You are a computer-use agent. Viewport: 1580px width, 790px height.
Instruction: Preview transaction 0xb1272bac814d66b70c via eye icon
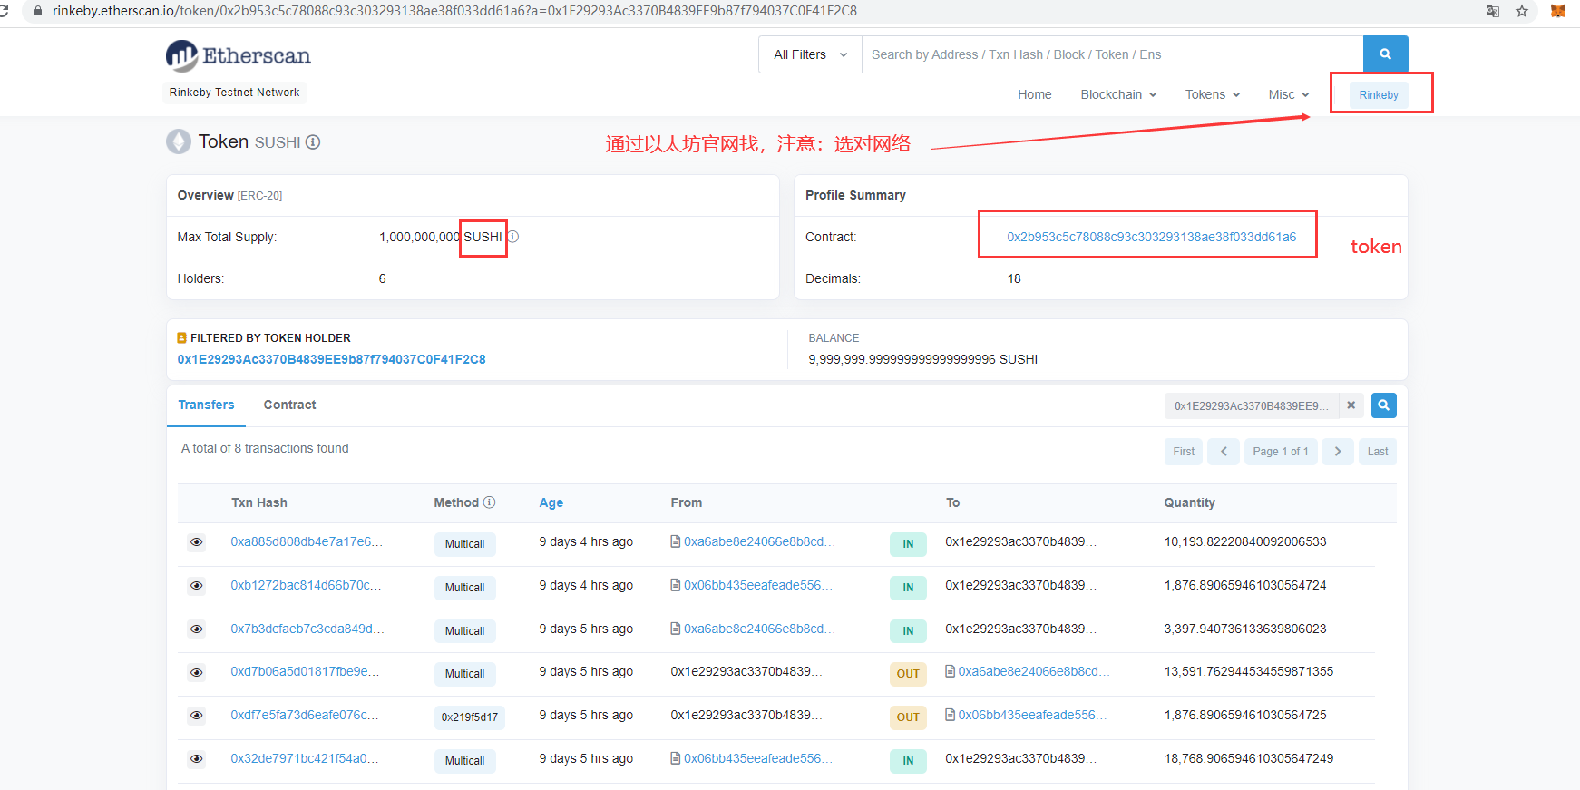[196, 586]
